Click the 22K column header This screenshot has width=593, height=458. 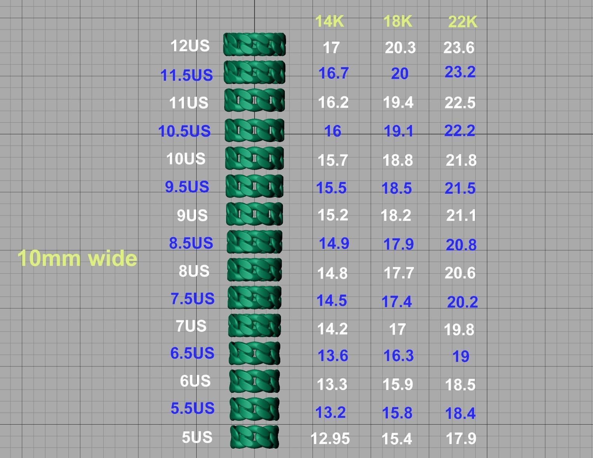(x=462, y=22)
